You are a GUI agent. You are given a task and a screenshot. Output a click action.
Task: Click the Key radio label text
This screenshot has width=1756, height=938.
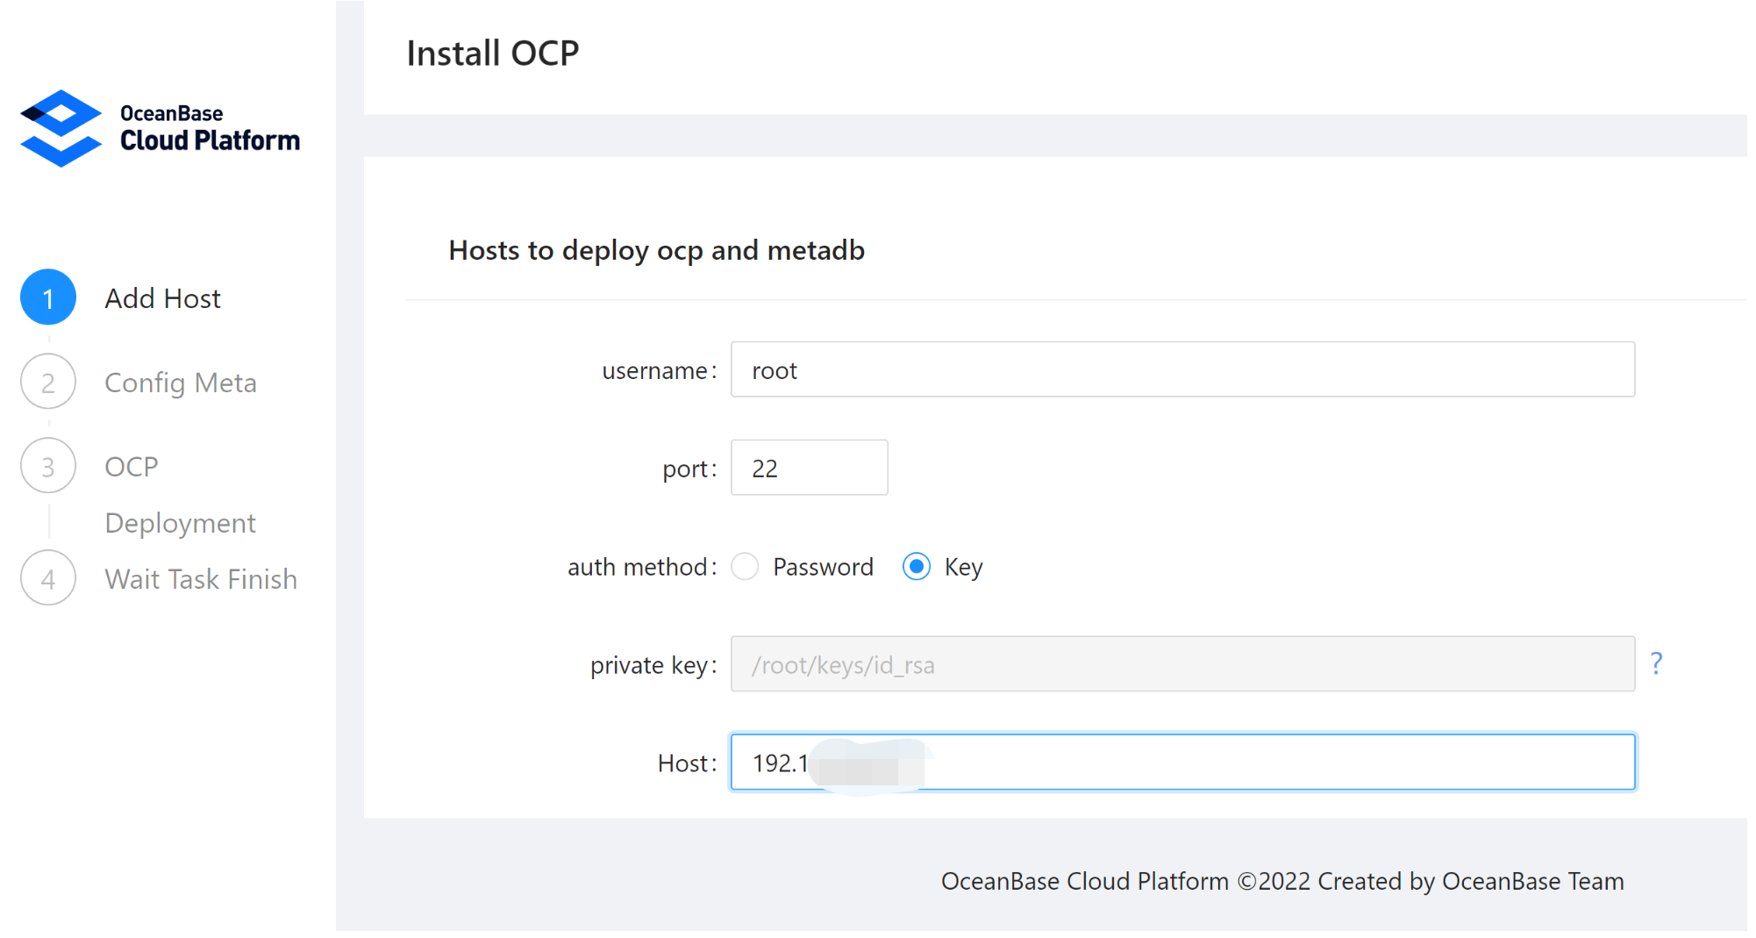coord(963,568)
